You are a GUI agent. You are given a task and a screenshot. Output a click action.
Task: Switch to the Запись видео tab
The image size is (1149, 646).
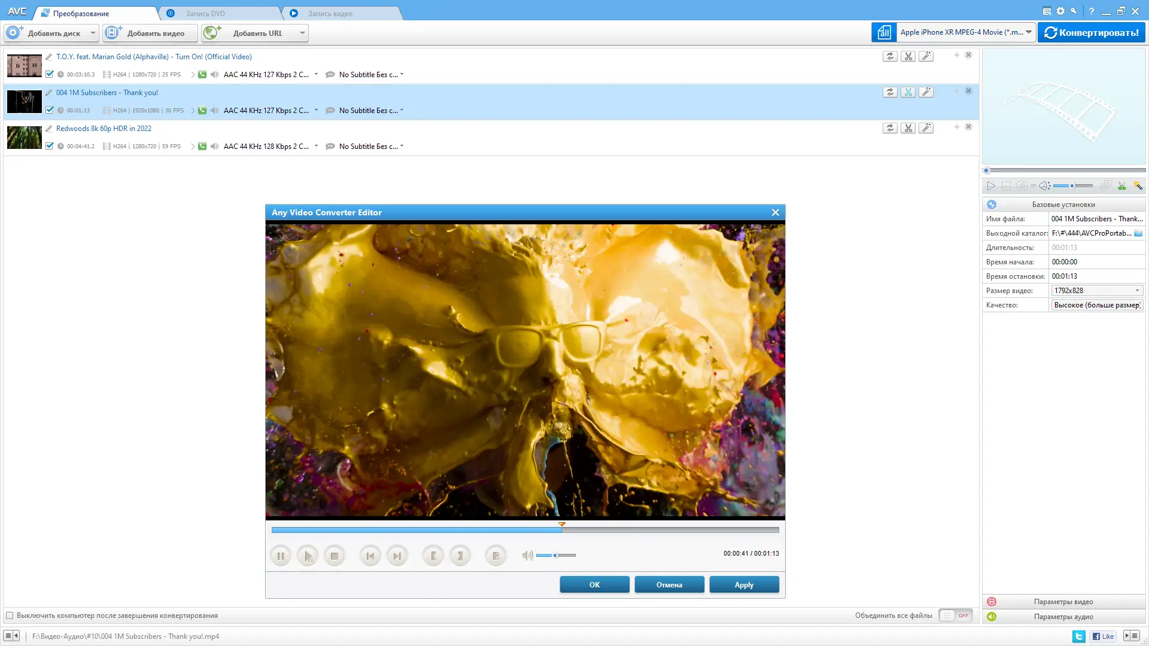click(330, 13)
